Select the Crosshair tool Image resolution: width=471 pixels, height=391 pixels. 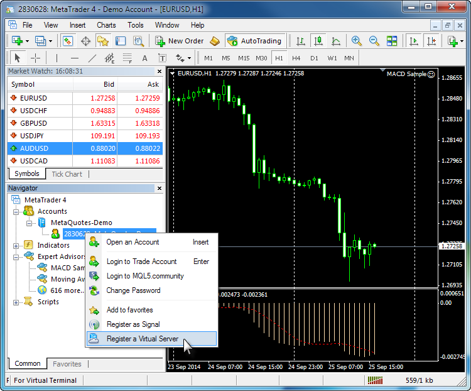pyautogui.click(x=35, y=58)
